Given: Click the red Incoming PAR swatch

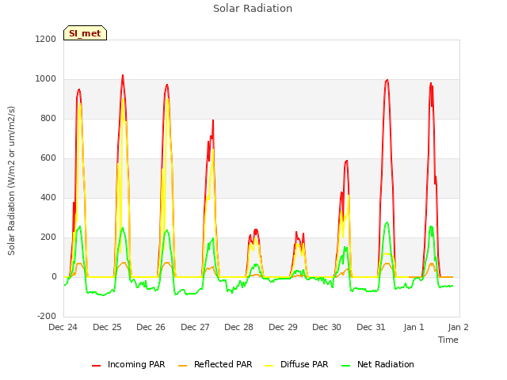Looking at the screenshot, I should [x=96, y=366].
